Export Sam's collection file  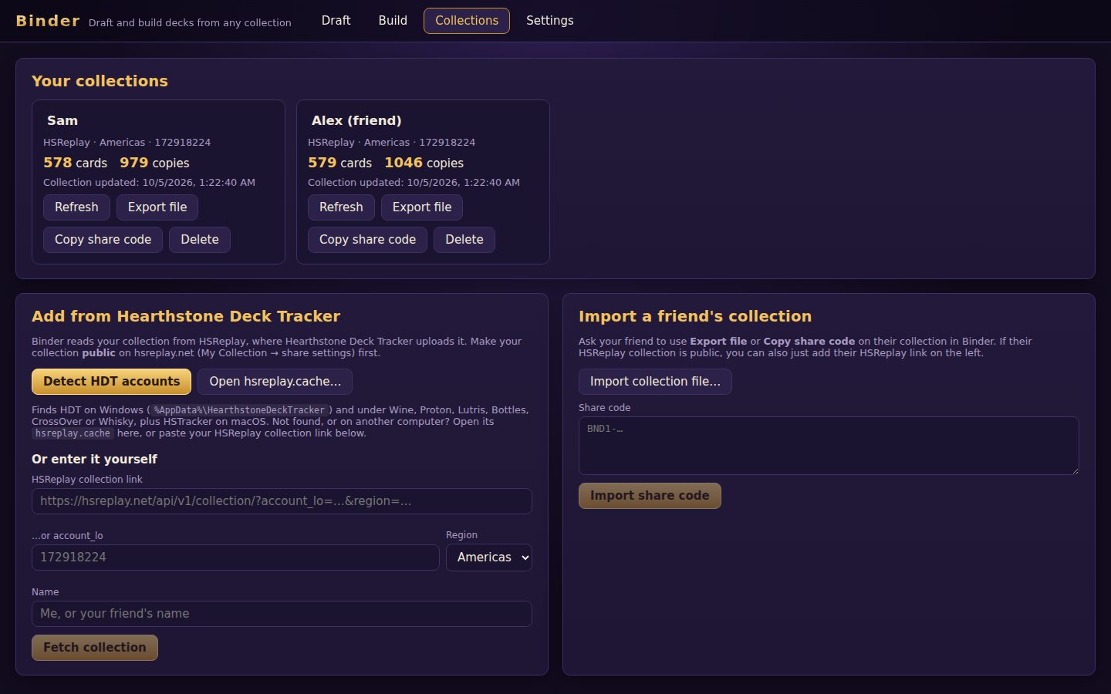coord(157,207)
